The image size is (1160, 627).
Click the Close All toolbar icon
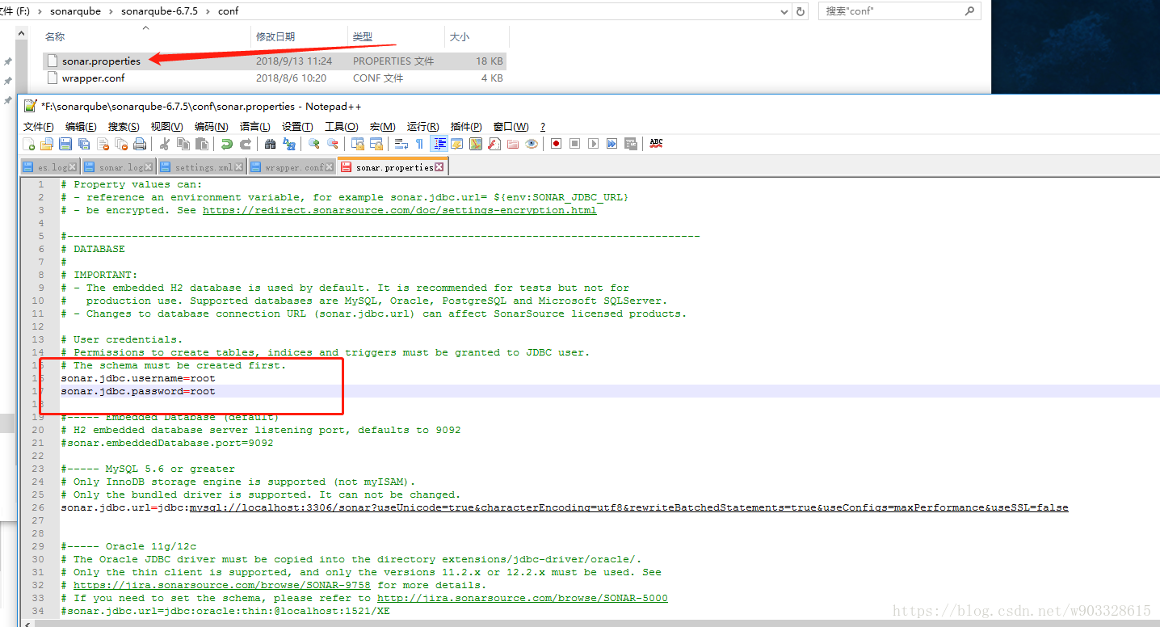coord(121,144)
